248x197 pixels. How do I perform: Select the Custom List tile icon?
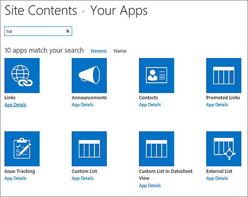(89, 149)
